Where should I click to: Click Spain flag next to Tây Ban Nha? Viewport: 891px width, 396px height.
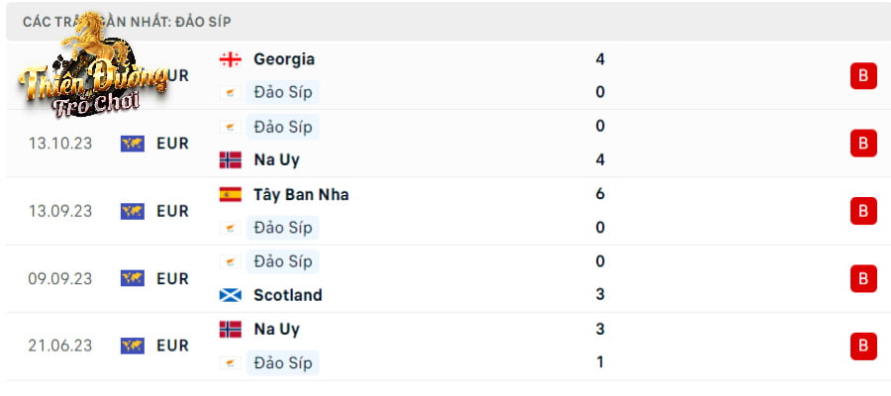pos(230,195)
